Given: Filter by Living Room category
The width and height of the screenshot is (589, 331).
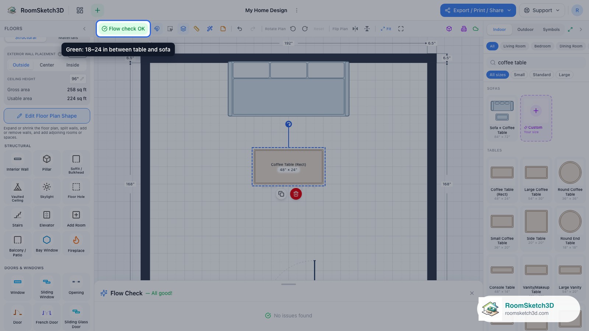Looking at the screenshot, I should pyautogui.click(x=514, y=46).
